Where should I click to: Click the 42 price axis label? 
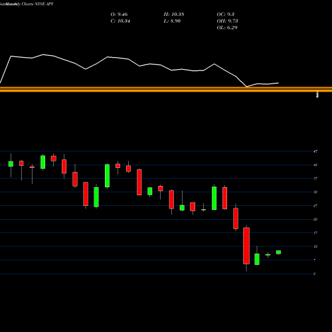[x=315, y=165]
